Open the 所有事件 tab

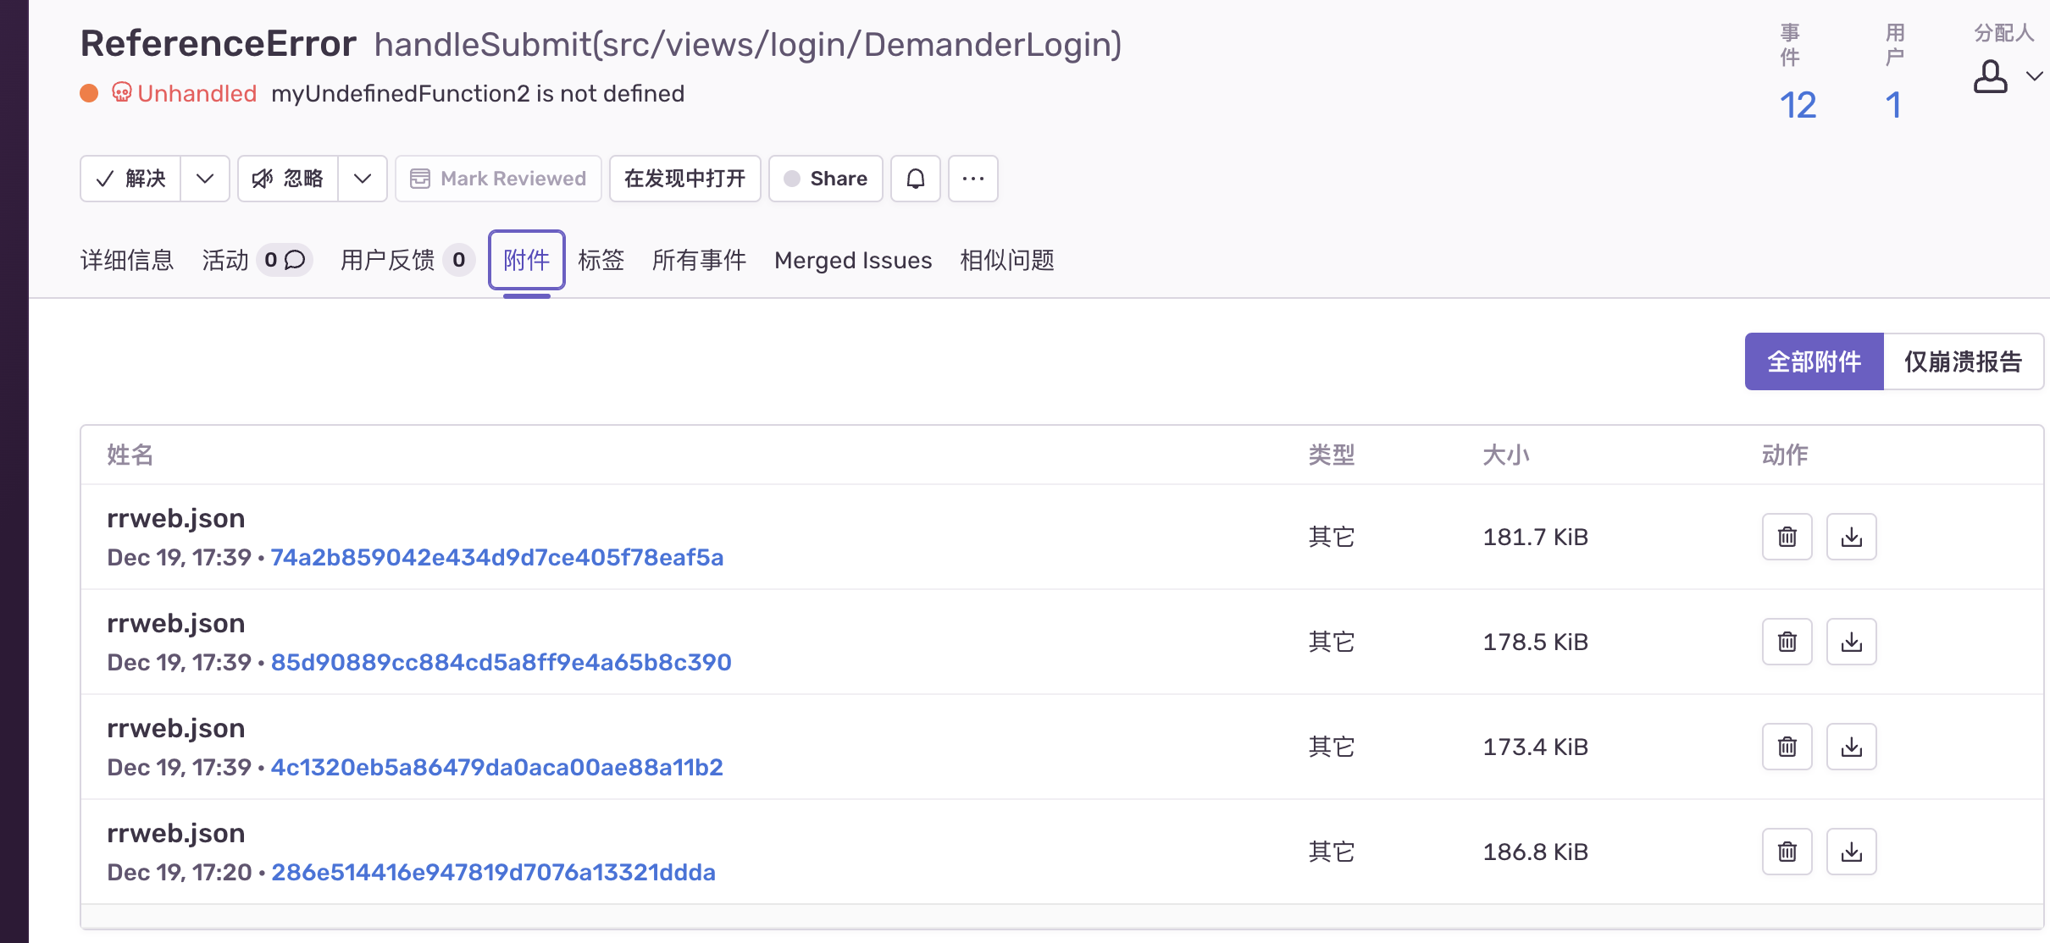point(698,260)
